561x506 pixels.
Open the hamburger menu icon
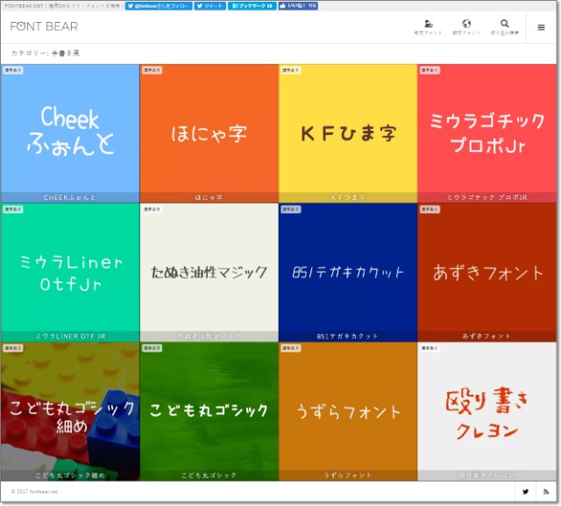click(x=541, y=27)
